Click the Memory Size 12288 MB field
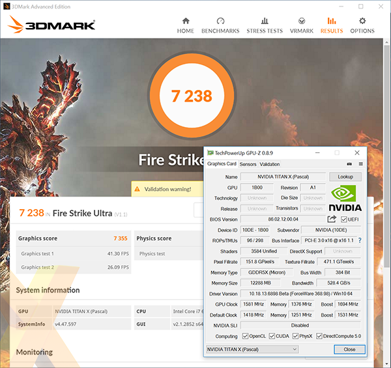 [261, 283]
